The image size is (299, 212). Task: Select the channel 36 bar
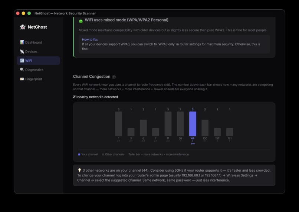180,124
